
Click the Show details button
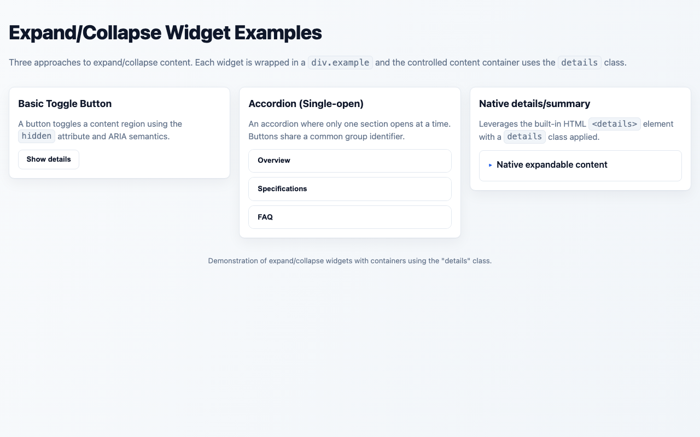[48, 160]
